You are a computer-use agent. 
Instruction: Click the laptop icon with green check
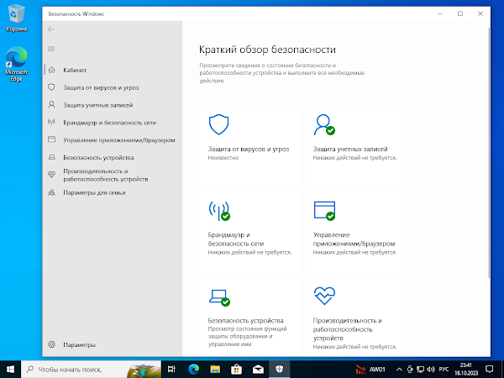pos(219,297)
